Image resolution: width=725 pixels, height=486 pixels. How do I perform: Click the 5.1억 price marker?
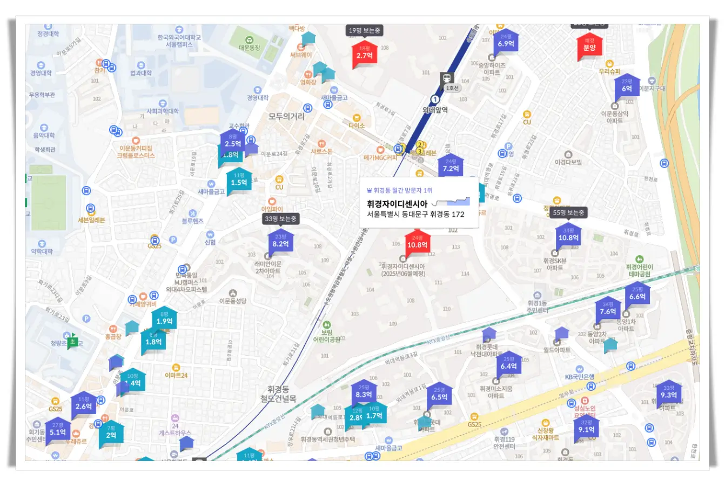[x=58, y=431]
